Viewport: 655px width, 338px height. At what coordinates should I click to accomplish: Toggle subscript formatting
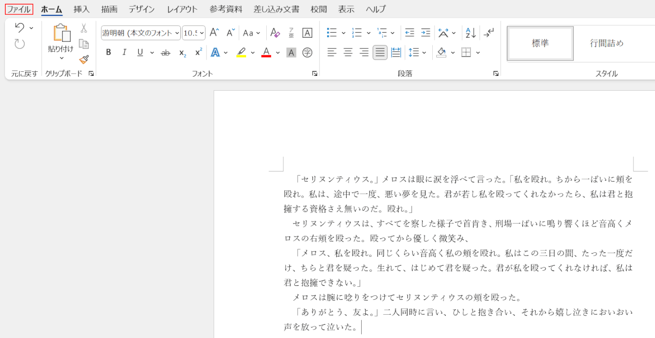tap(182, 53)
